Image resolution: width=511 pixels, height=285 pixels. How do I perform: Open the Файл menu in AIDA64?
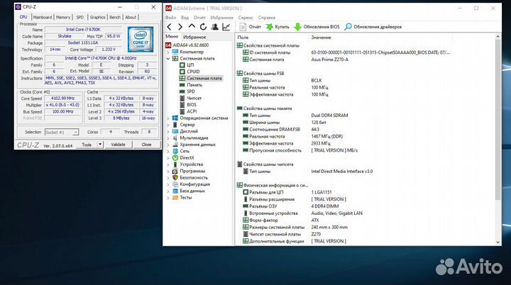pos(171,17)
